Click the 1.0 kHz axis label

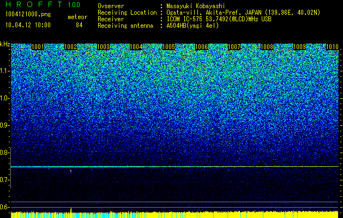coord(5,99)
